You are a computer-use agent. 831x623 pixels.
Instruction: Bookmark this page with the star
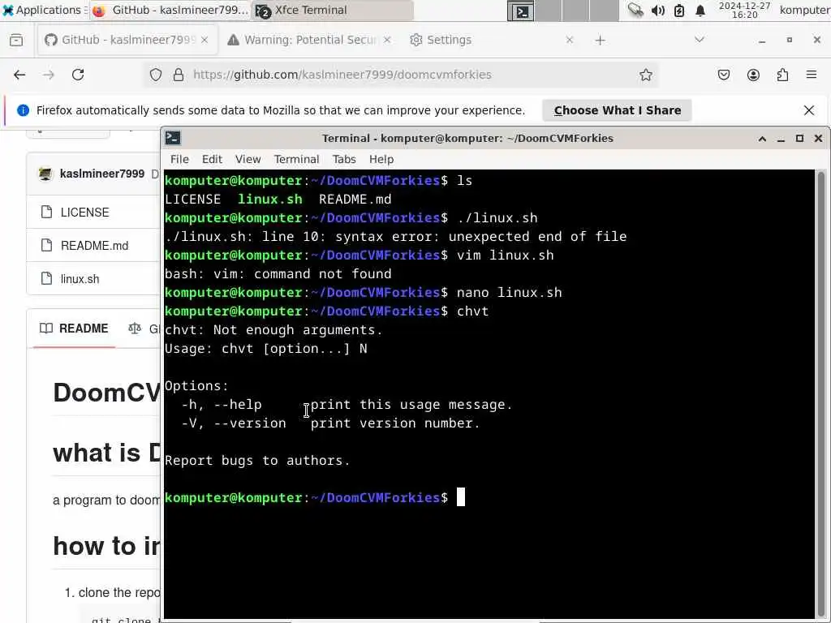(645, 75)
